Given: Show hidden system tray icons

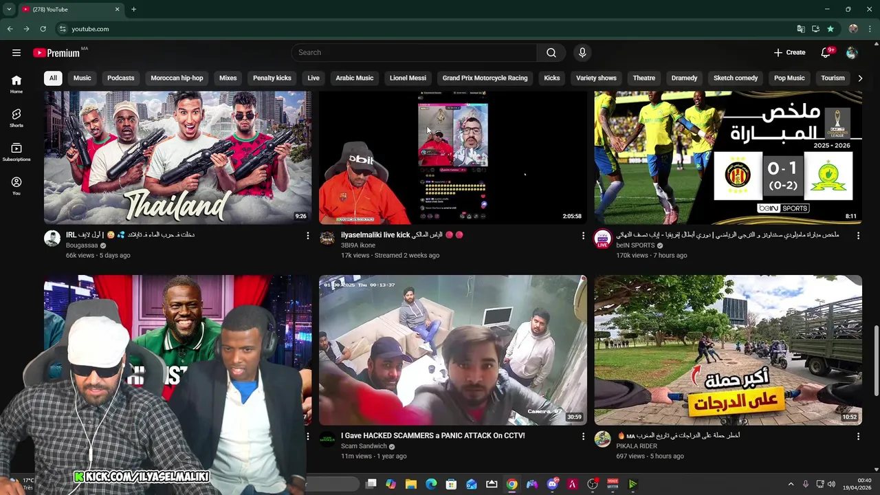Looking at the screenshot, I should click(x=791, y=484).
